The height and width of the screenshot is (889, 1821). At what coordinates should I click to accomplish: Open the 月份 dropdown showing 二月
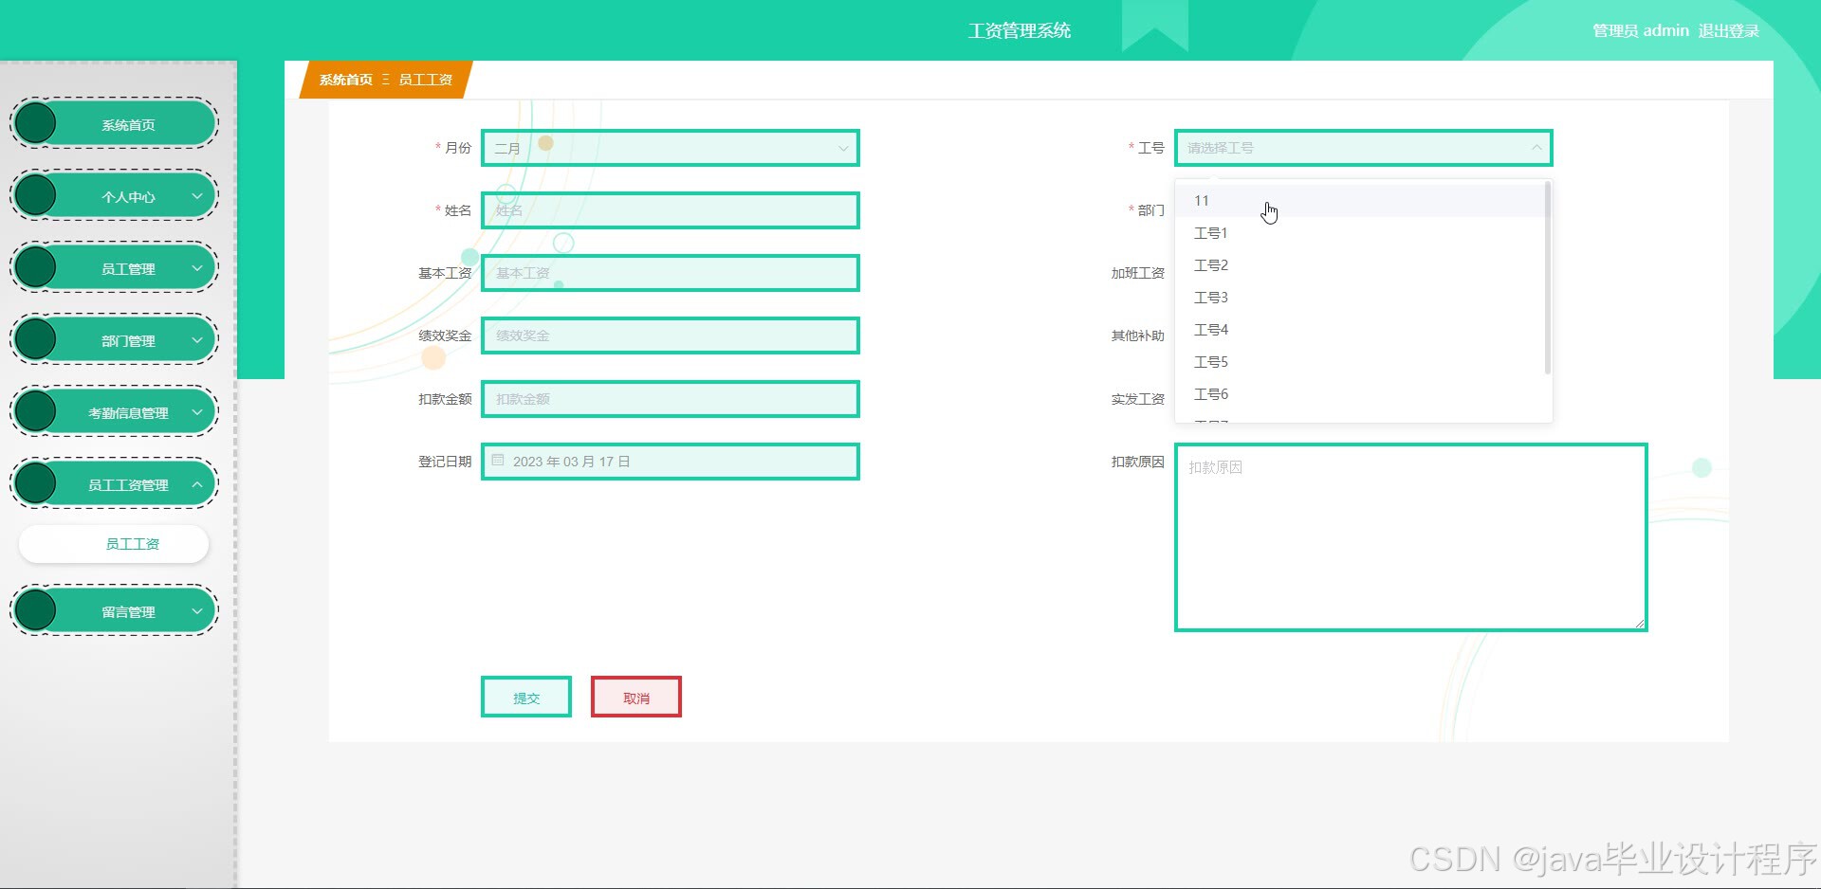[671, 148]
